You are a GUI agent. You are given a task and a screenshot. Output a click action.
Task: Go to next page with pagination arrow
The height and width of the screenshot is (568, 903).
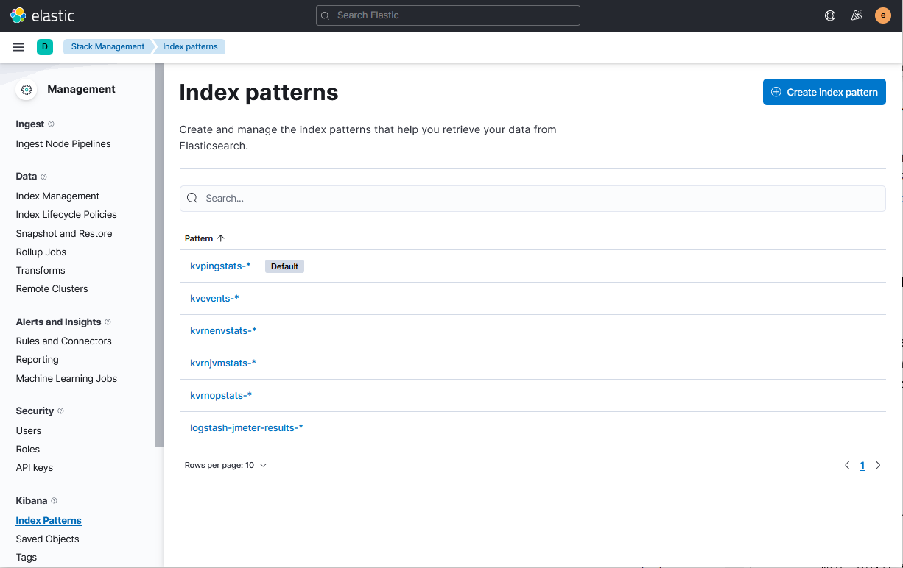click(x=878, y=465)
